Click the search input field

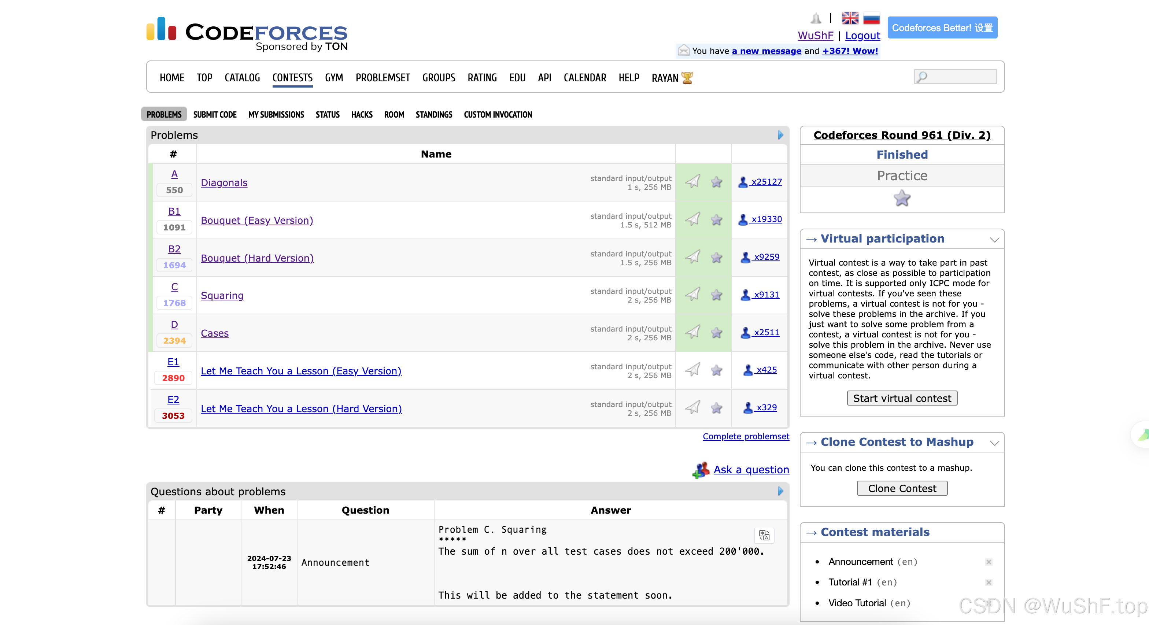click(x=955, y=77)
